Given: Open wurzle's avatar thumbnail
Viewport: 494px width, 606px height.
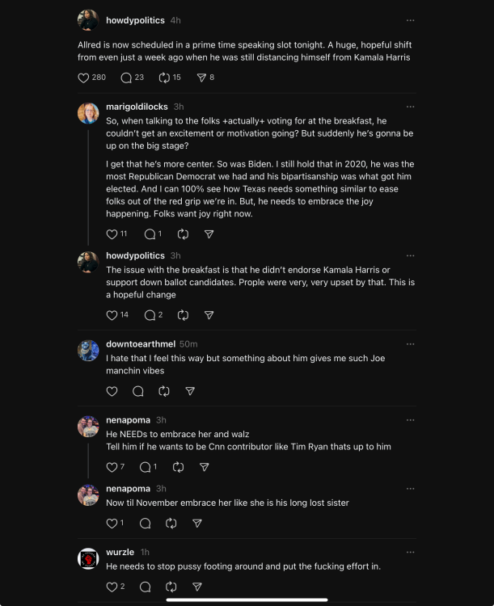Looking at the screenshot, I should [x=88, y=558].
